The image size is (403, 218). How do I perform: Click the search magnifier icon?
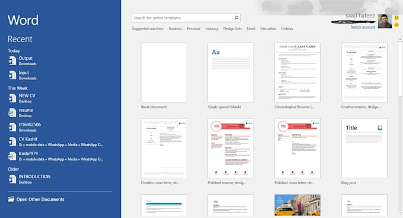236,18
